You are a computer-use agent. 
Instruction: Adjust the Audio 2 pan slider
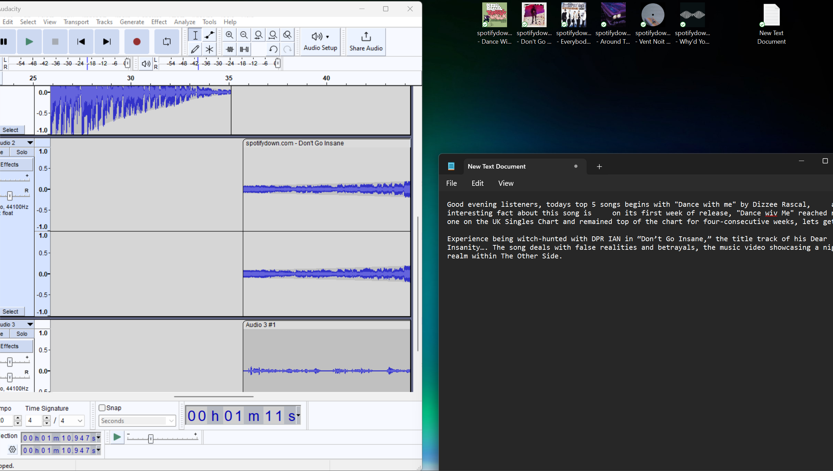[10, 196]
